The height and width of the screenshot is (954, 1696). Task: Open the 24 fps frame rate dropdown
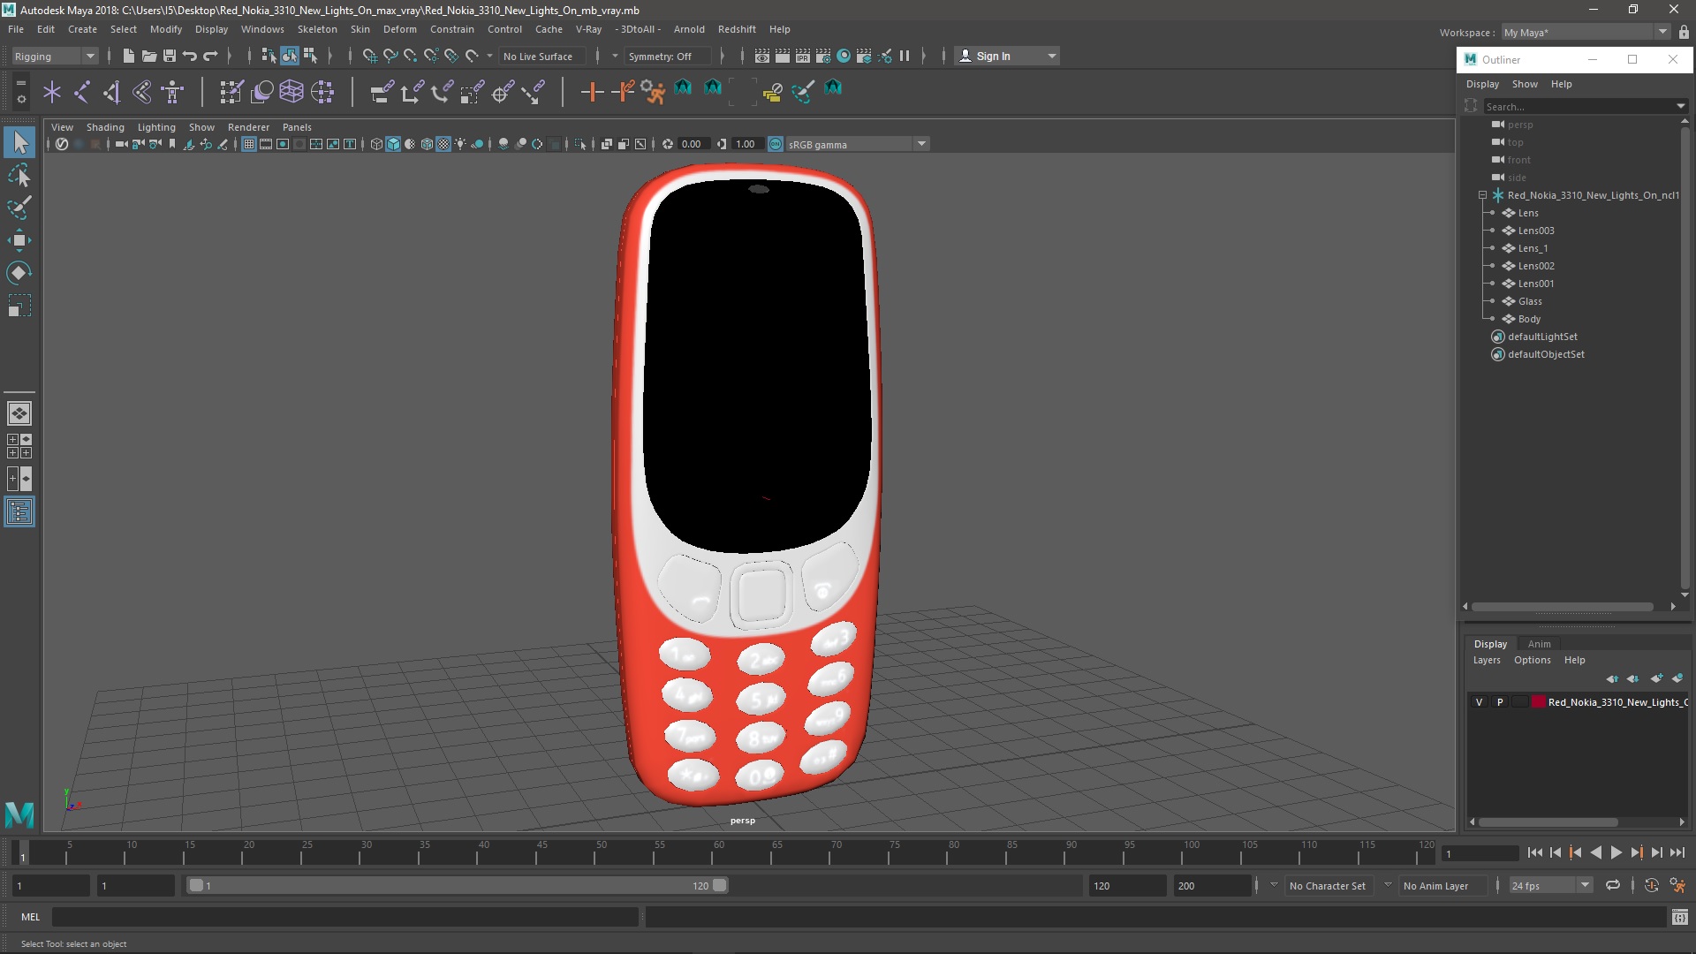[x=1550, y=885]
